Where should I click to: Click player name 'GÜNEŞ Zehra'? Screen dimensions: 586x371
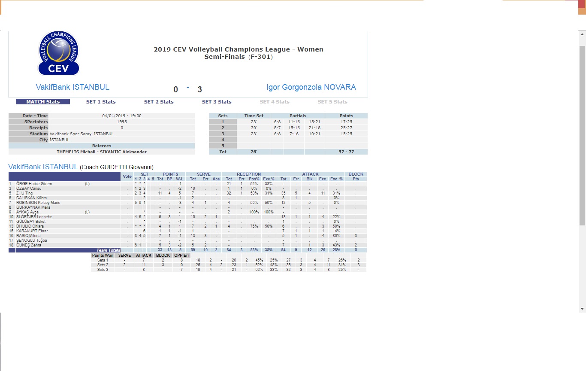[28, 245]
